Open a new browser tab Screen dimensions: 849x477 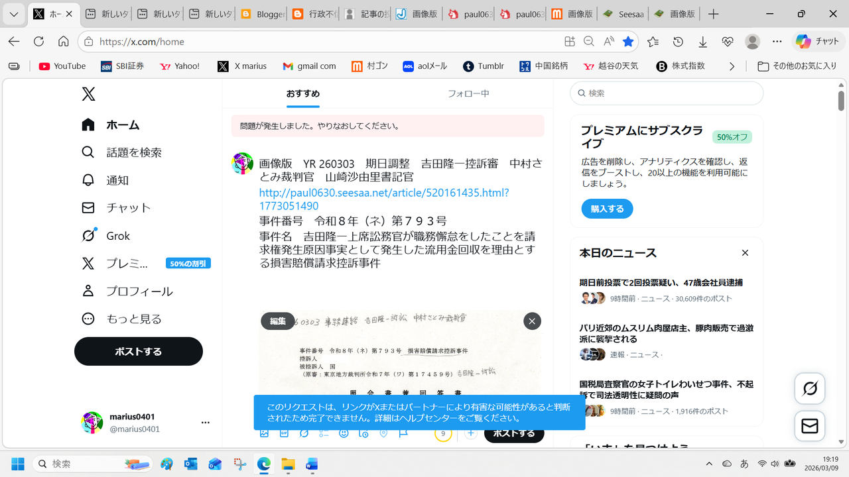(713, 14)
